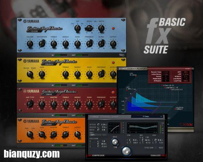Click the Amp Type selector on Drive amp

point(30,104)
